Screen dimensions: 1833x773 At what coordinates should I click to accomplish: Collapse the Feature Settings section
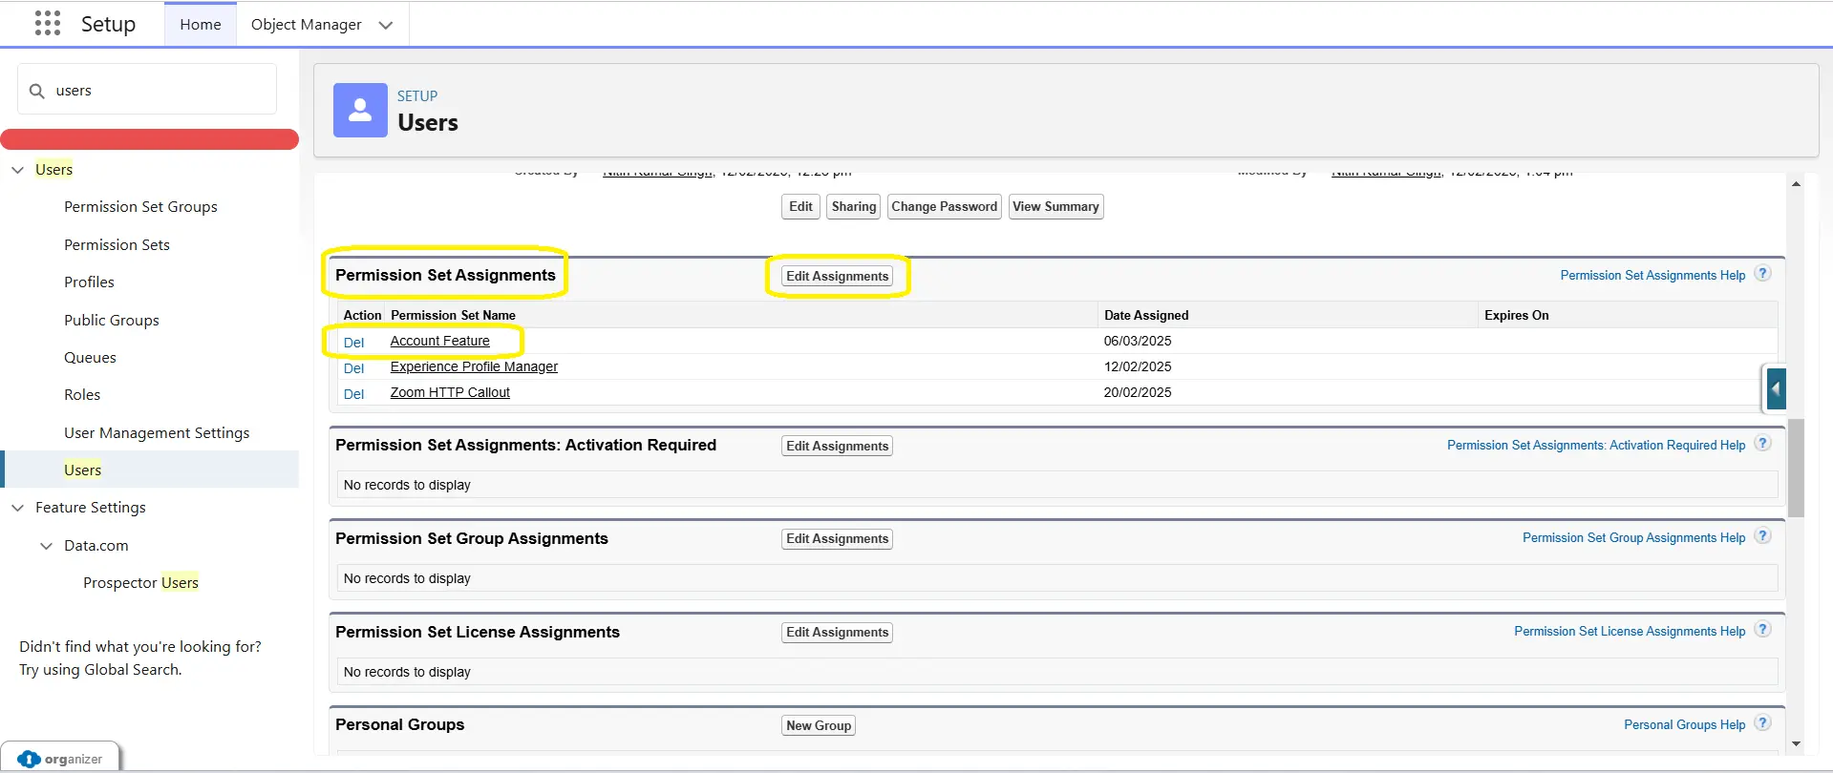[x=17, y=508]
